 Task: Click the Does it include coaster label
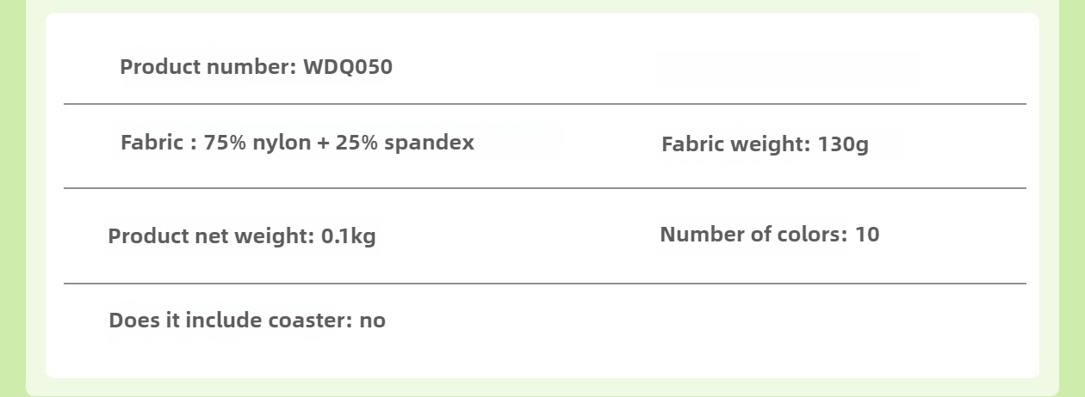coord(231,321)
